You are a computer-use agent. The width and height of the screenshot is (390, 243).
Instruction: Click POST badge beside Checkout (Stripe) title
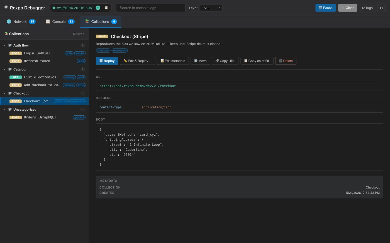[x=102, y=37]
